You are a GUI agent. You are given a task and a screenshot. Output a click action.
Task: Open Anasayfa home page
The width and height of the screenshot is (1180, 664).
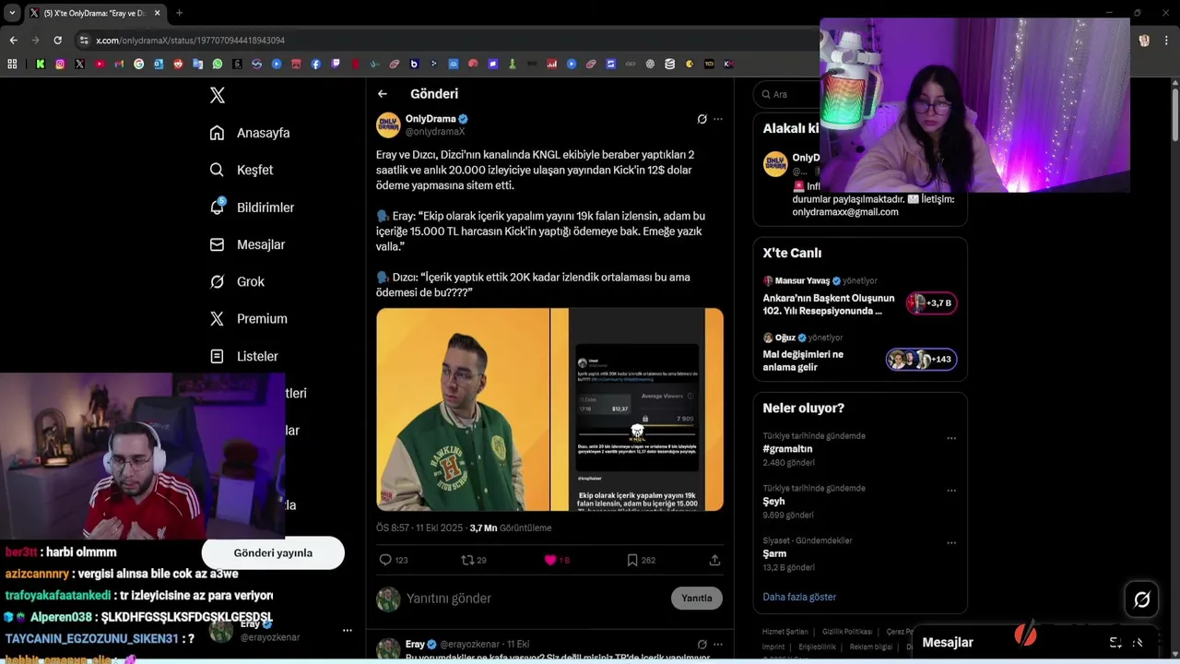[250, 133]
